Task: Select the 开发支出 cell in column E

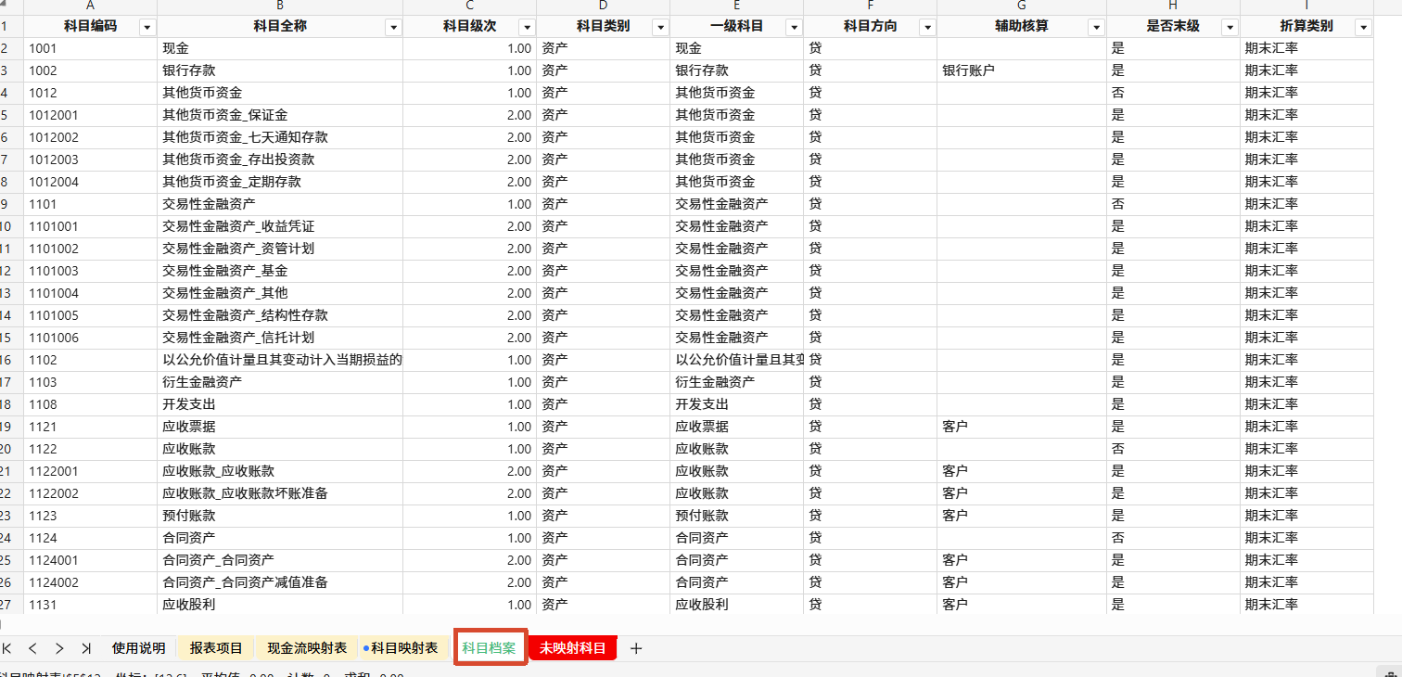Action: tap(736, 404)
